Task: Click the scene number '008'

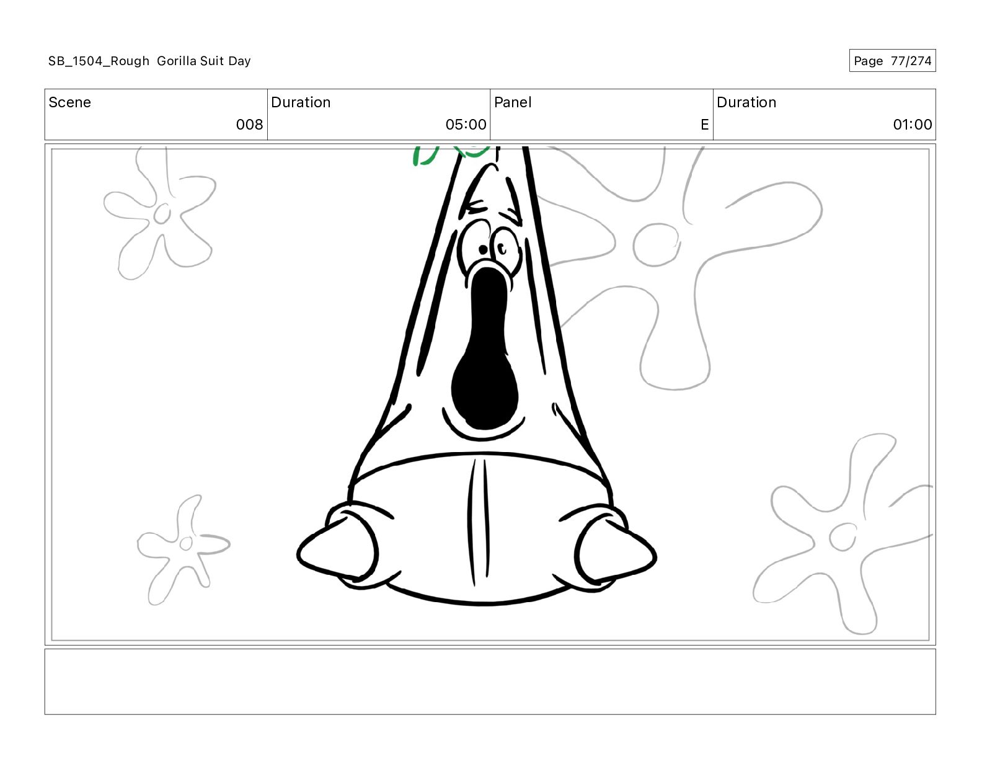Action: [249, 125]
